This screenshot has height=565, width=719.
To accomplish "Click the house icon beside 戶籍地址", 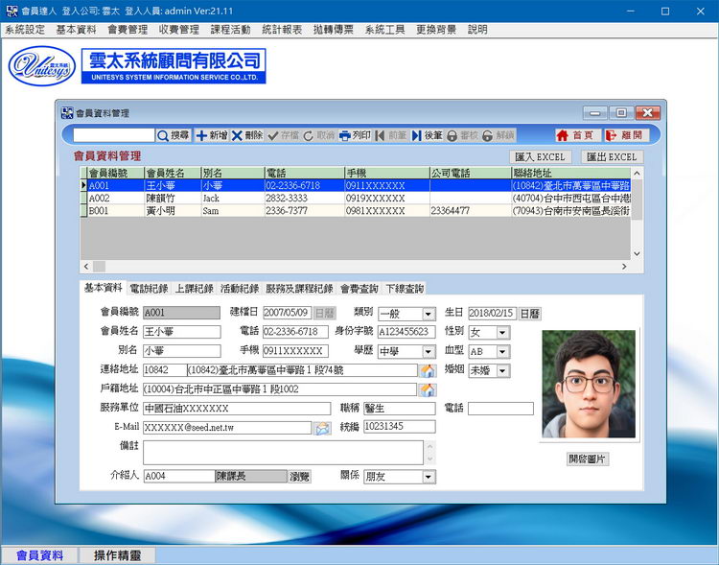I will [428, 389].
